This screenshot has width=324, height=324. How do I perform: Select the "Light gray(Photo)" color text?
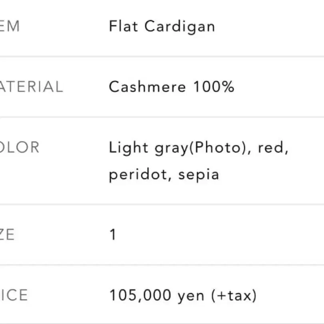point(176,148)
